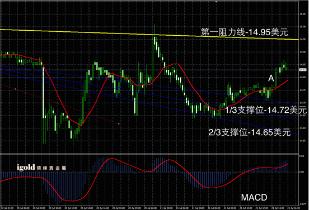309x210 pixels.
Task: Click the 21 Jul 00:00 time label
Action: [x=166, y=208]
